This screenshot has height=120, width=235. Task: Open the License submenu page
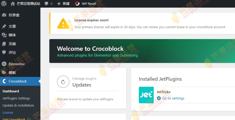coord(8,112)
